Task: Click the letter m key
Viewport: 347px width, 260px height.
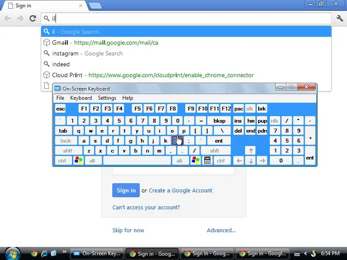Action: coord(159,151)
